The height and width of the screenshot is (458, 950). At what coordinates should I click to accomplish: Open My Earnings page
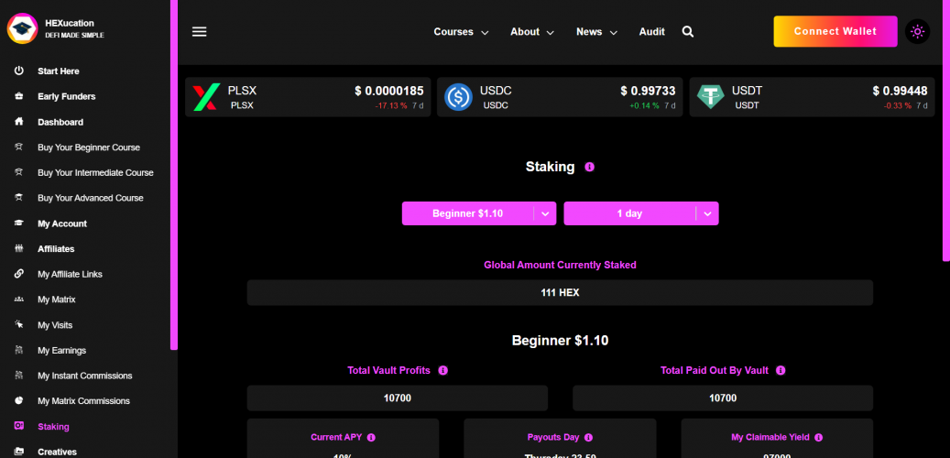point(61,350)
